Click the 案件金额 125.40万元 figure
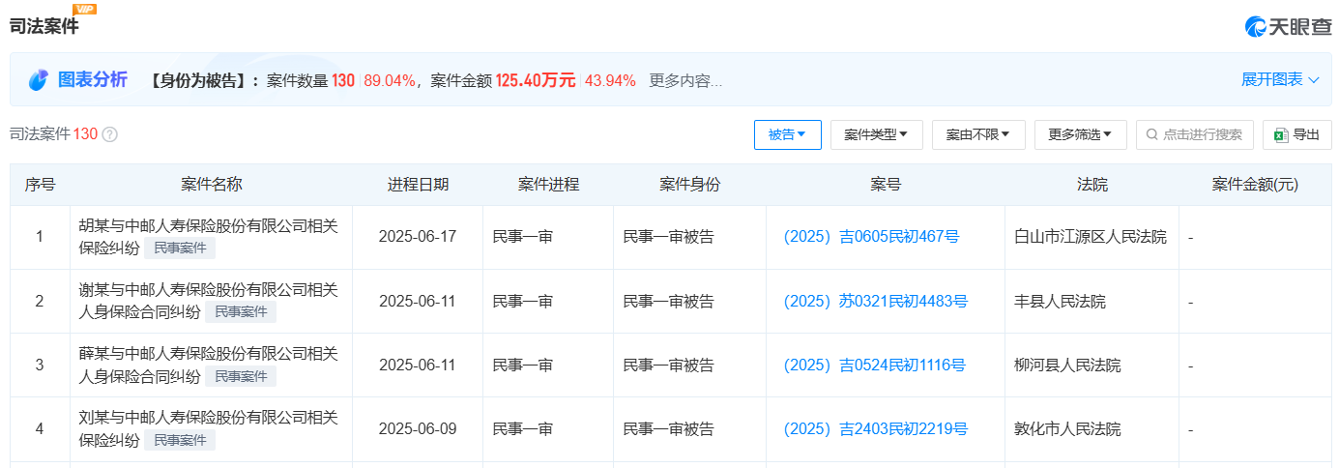Screen dimensions: 1339x468 [x=536, y=80]
